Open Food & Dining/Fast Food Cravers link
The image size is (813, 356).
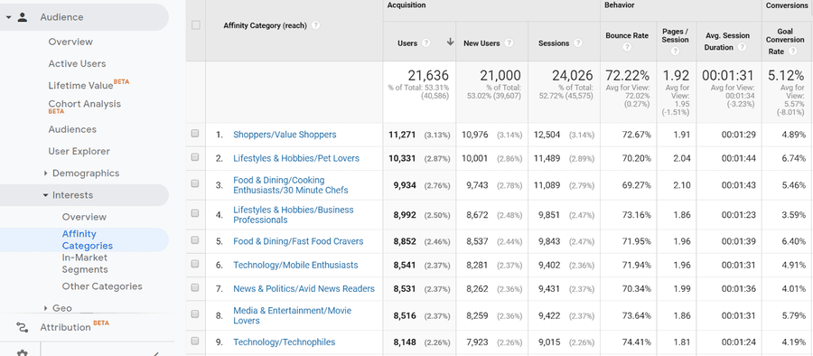[x=298, y=241]
